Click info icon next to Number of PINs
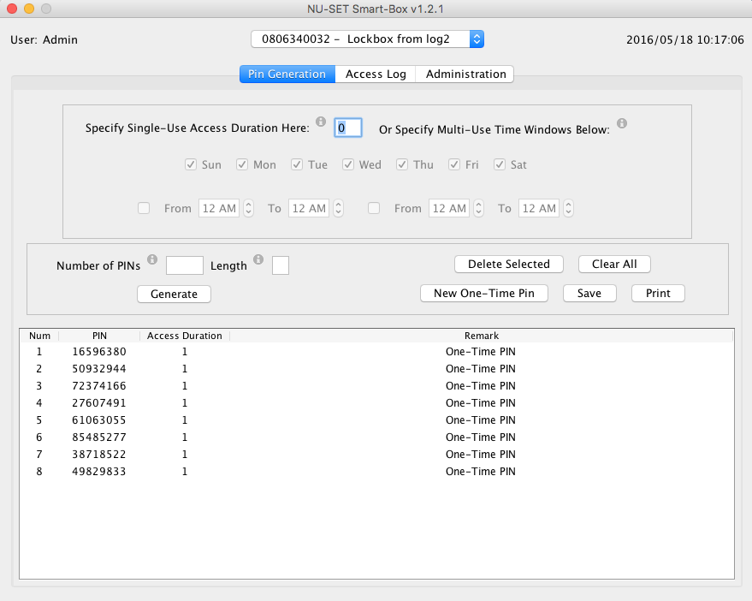 pos(152,259)
